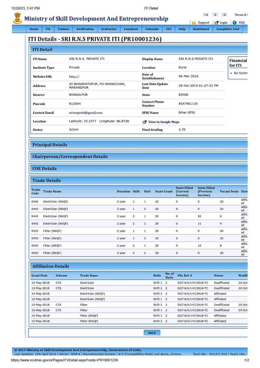Open Shift 2 link in Fitter (NSQF) affiliation row
260x368 pixels.
[x=158, y=321]
